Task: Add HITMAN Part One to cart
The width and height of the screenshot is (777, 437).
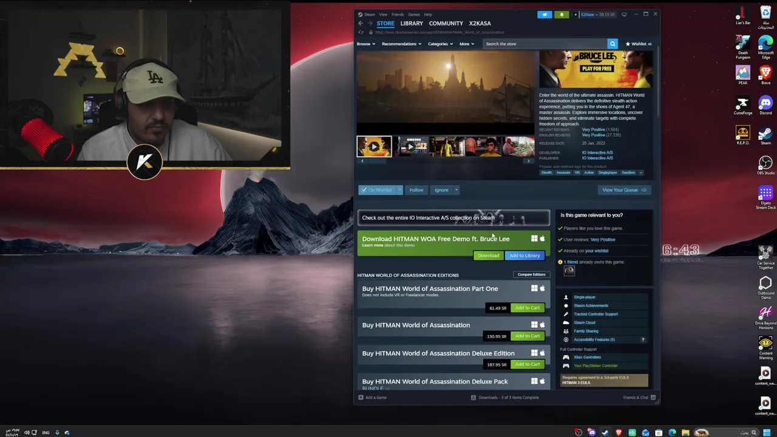Action: pos(528,308)
